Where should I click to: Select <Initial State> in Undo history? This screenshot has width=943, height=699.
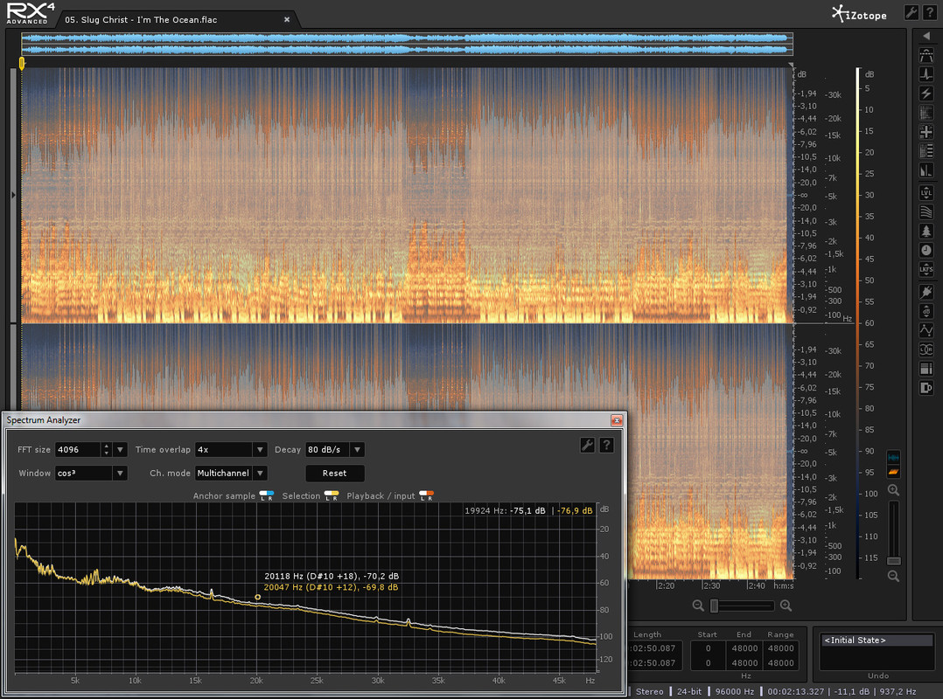tap(856, 640)
